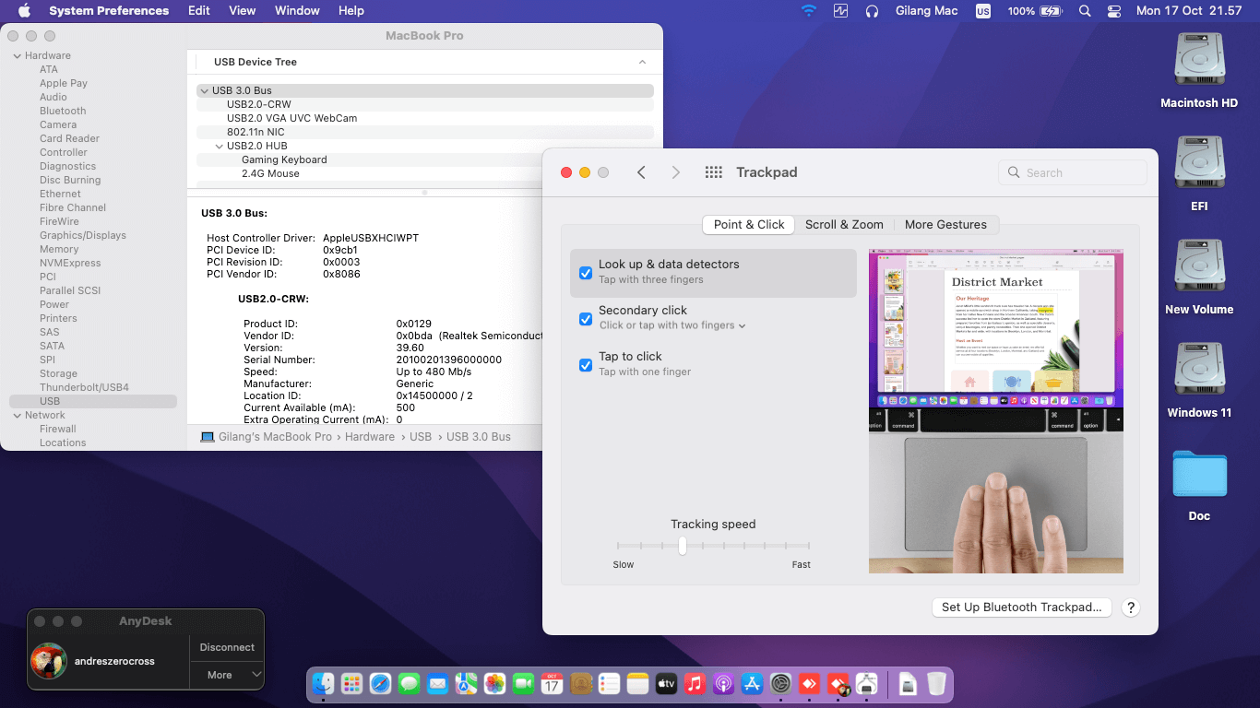Launch Safari from the dock
This screenshot has height=708, width=1260.
pyautogui.click(x=380, y=683)
